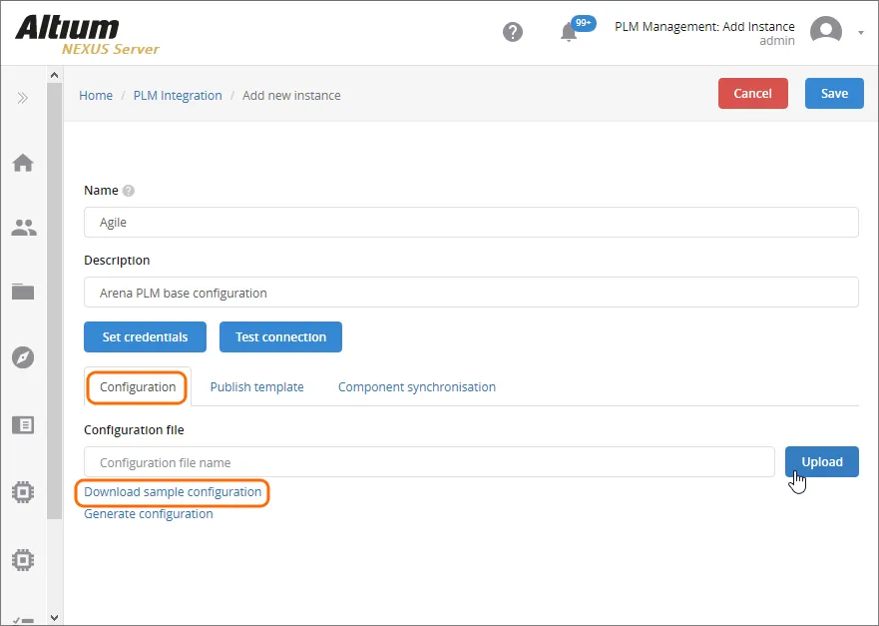Click sidebar scrollbar down arrow
879x626 pixels.
click(54, 618)
